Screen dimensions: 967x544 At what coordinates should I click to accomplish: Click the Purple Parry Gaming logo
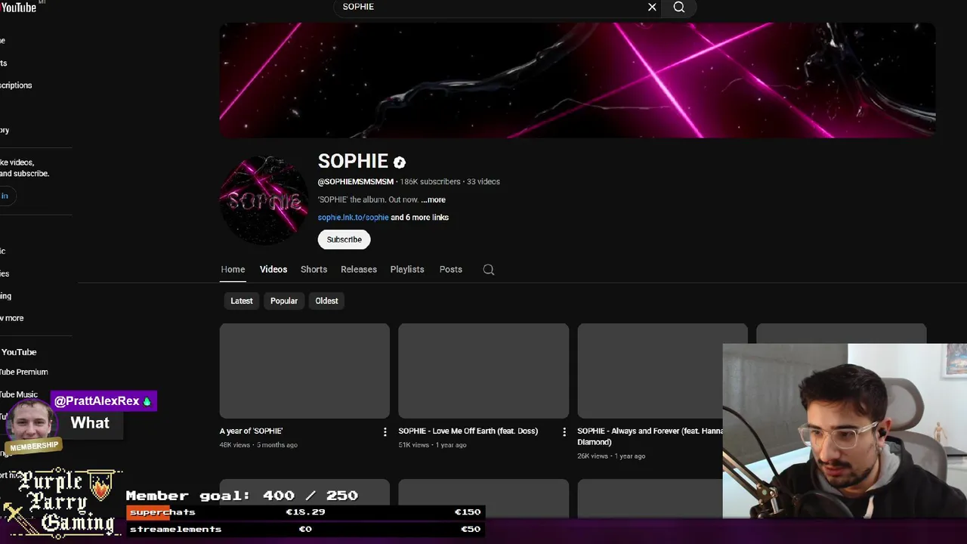pos(62,502)
